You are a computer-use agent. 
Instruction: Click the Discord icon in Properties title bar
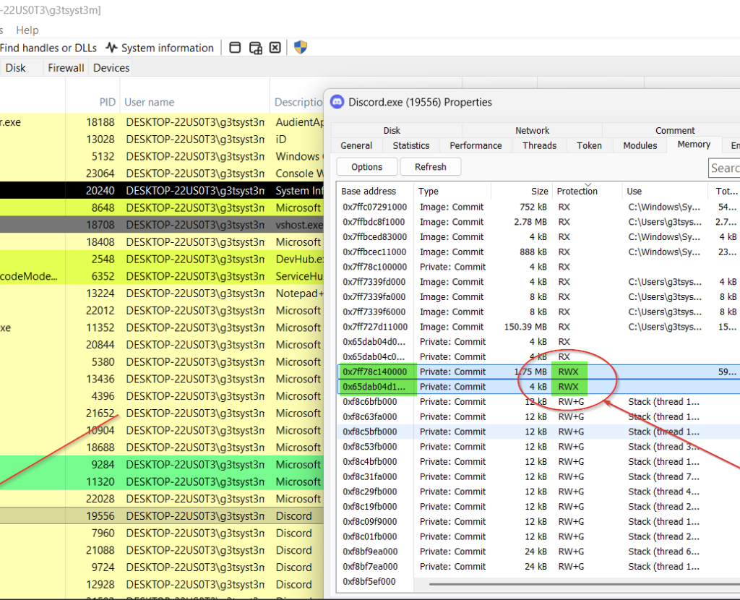coord(337,102)
